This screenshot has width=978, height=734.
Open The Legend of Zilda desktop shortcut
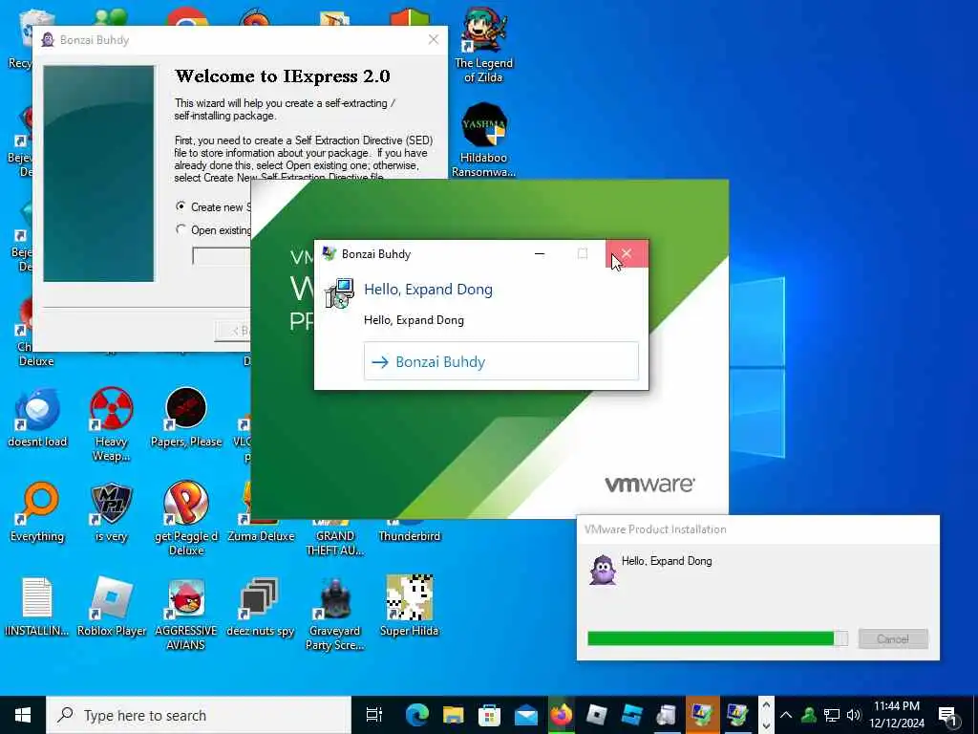484,45
